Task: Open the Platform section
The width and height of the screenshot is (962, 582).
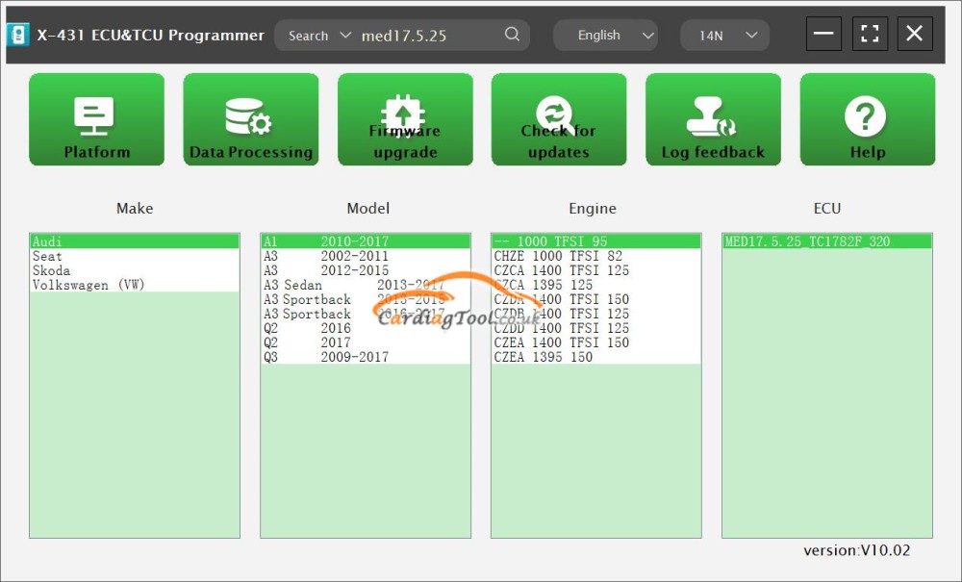Action: pos(96,119)
